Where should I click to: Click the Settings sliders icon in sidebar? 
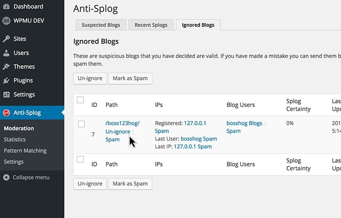[6, 95]
